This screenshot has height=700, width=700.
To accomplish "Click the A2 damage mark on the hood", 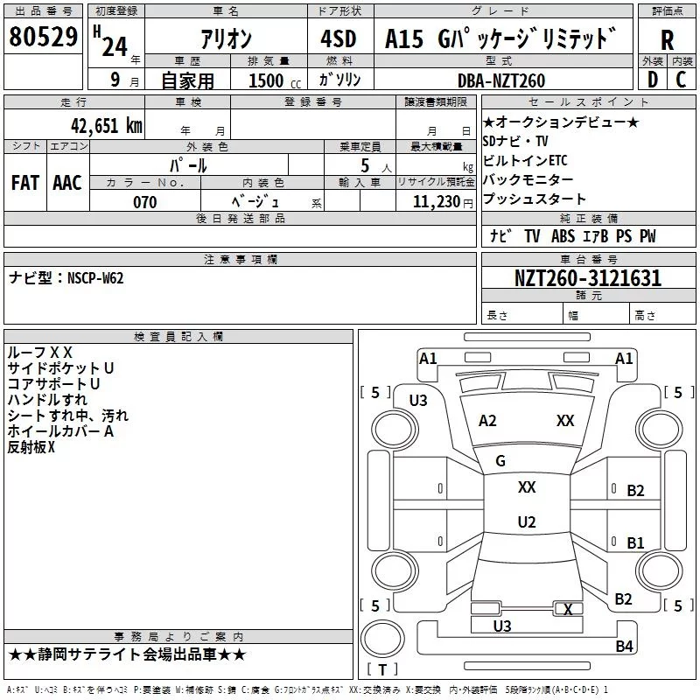I will 487,421.
